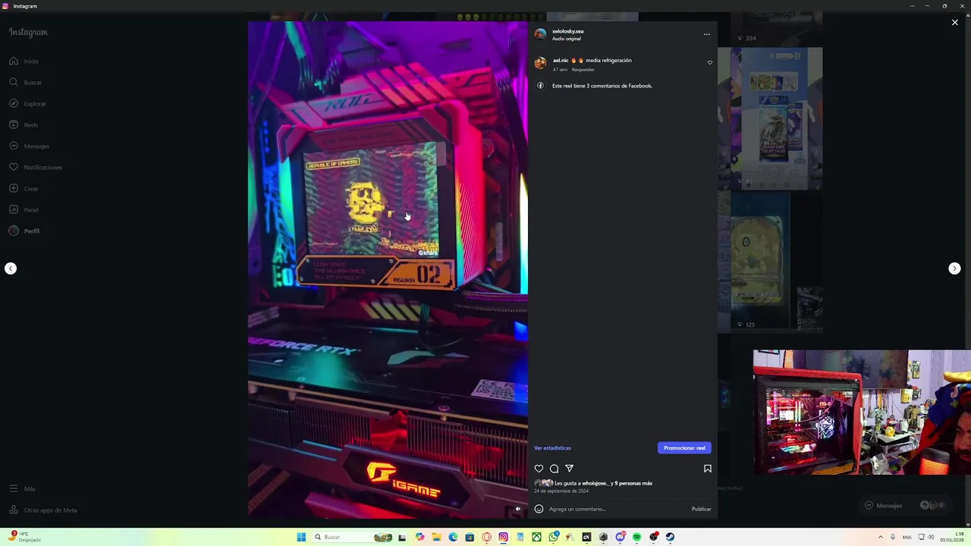The height and width of the screenshot is (546, 971).
Task: Open the volume control in the system tray
Action: pos(931,537)
